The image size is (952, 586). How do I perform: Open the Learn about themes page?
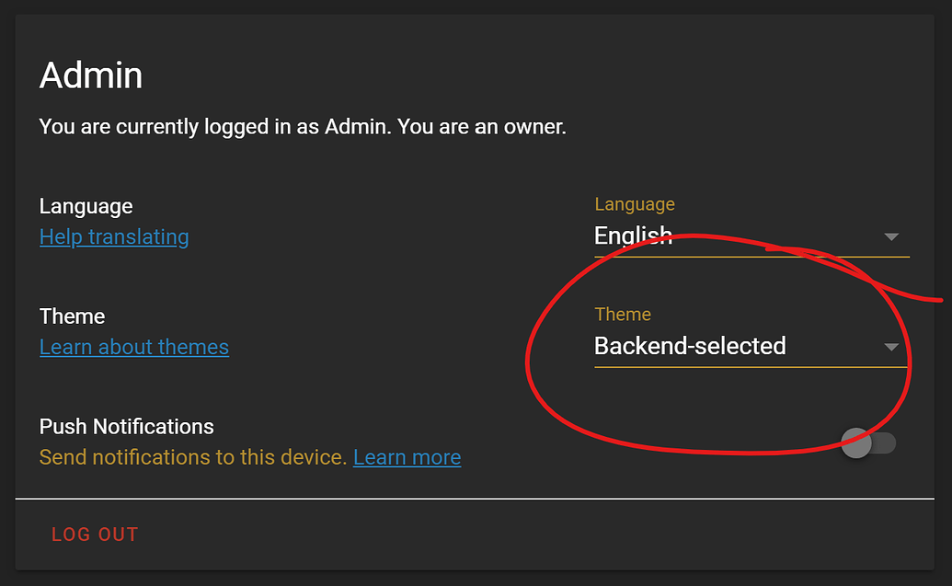click(x=134, y=347)
